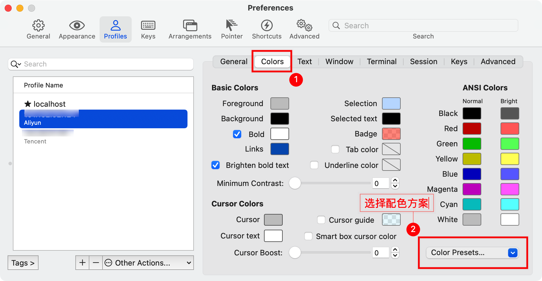Switch to the Terminal tab
Screen dimensions: 542x281
tap(381, 62)
